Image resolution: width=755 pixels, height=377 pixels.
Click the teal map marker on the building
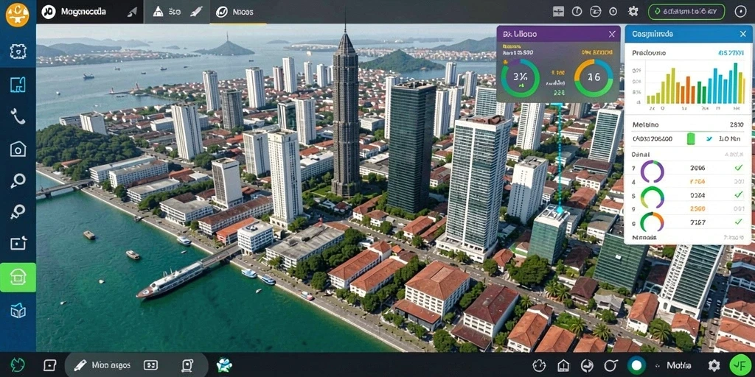tap(560, 210)
